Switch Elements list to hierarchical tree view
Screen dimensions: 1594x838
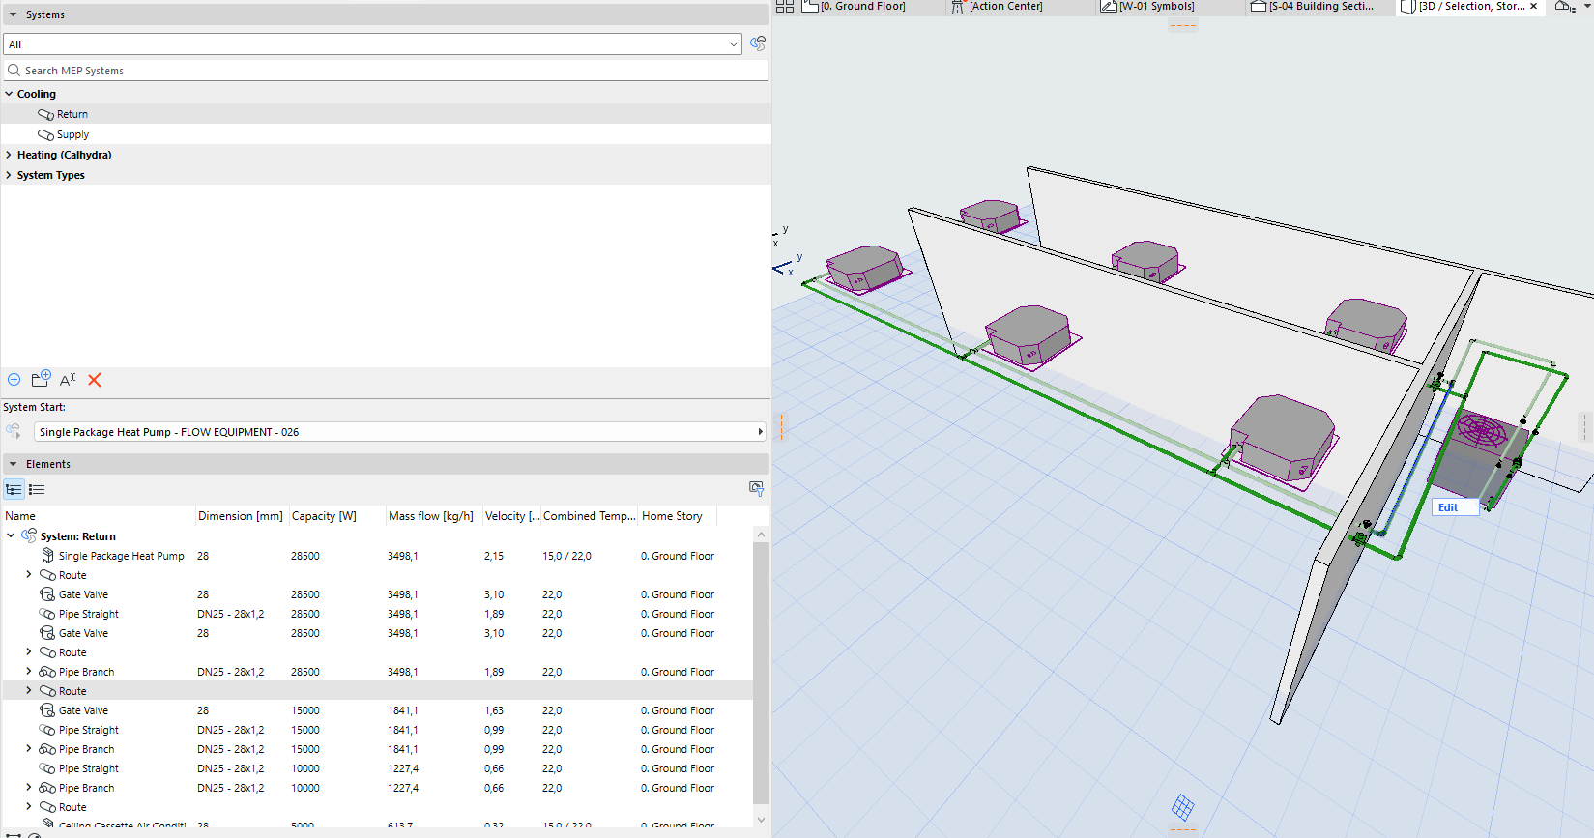click(14, 490)
